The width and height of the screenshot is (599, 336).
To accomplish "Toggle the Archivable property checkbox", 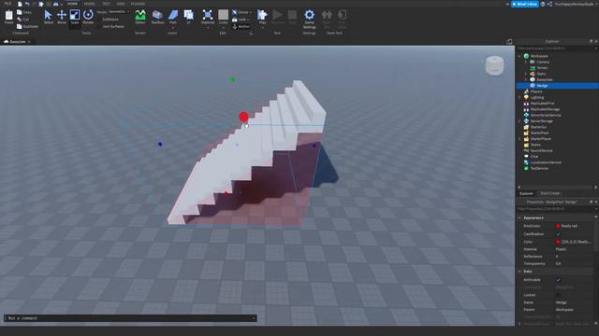I will tap(558, 280).
